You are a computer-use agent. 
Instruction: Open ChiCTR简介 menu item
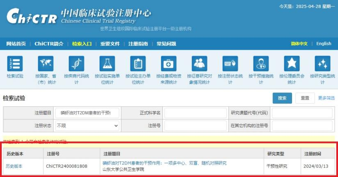pyautogui.click(x=49, y=44)
